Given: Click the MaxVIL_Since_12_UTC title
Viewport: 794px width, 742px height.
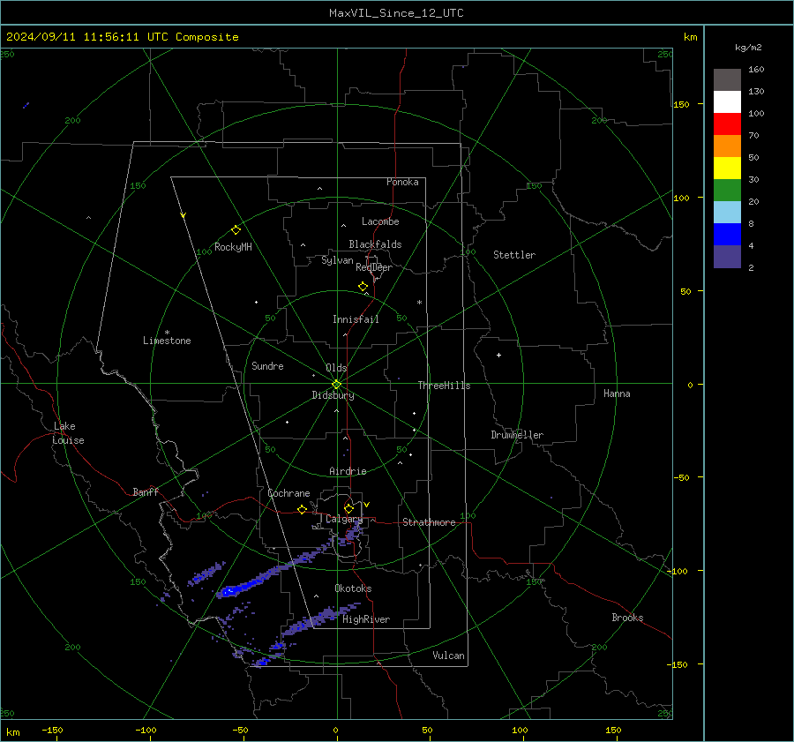Looking at the screenshot, I should tap(396, 13).
